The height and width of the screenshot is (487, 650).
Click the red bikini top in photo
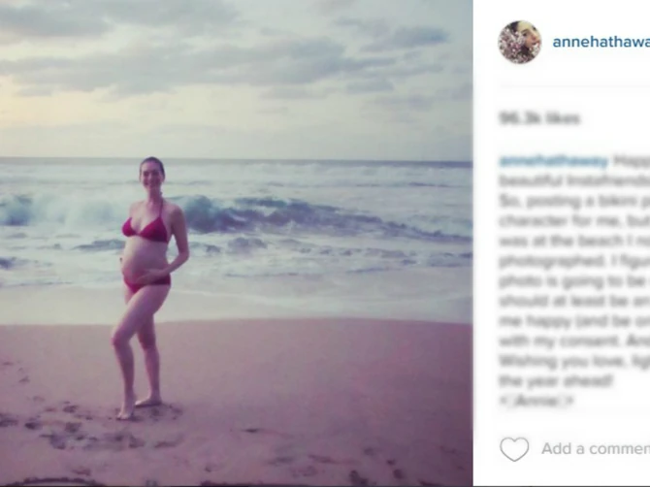tap(146, 230)
